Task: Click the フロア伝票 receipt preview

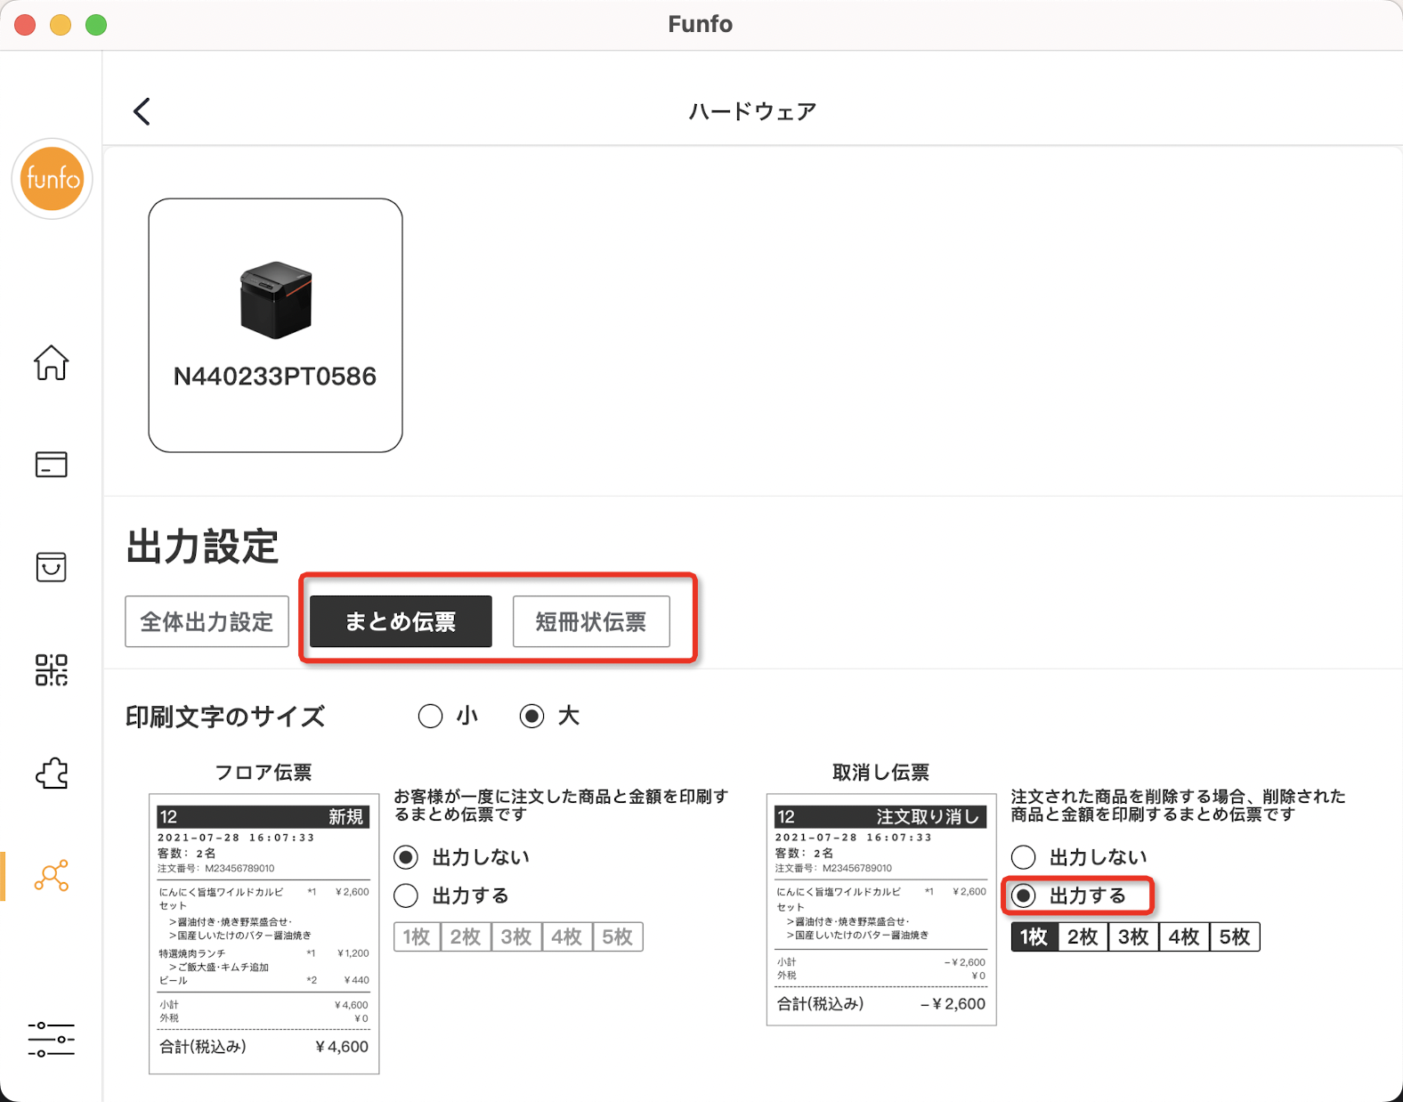Action: point(264,934)
